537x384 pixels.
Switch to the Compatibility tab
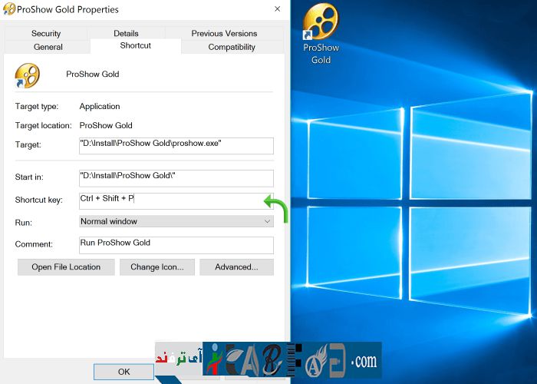(232, 47)
